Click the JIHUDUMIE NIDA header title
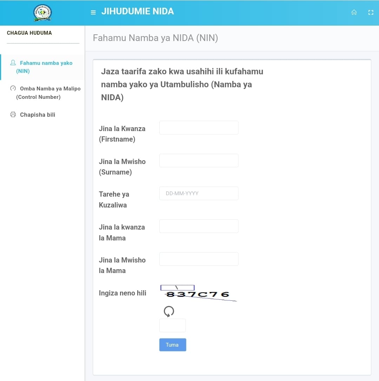The image size is (379, 381). (138, 11)
